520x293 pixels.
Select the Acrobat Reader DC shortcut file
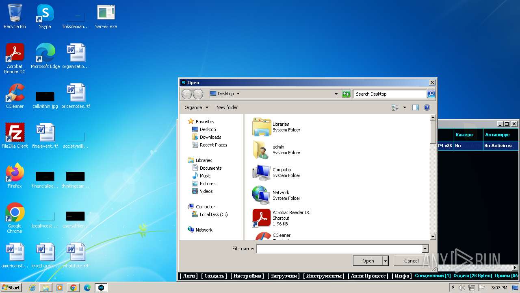pos(282,218)
